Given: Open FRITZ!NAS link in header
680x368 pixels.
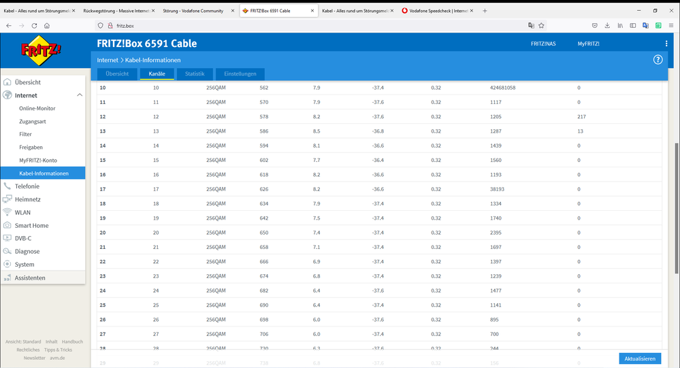Looking at the screenshot, I should (543, 44).
